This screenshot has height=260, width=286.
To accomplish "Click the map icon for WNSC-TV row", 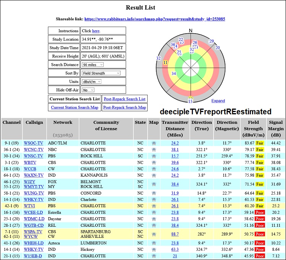I will (x=154, y=156).
